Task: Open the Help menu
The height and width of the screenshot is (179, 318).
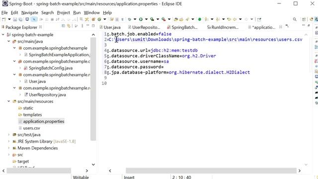Action: (x=107, y=12)
